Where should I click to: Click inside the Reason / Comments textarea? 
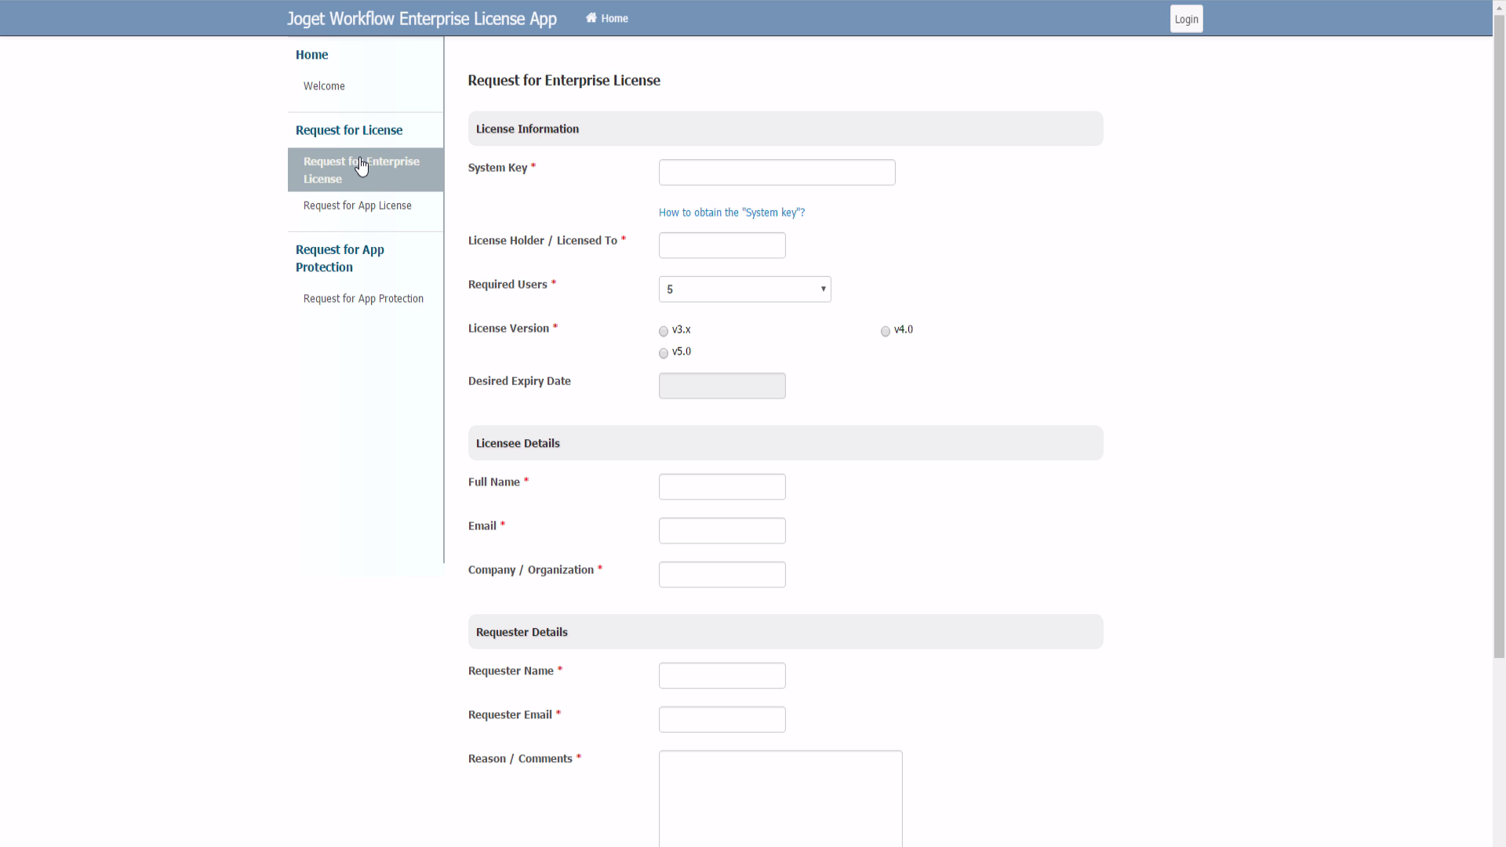[x=780, y=796]
